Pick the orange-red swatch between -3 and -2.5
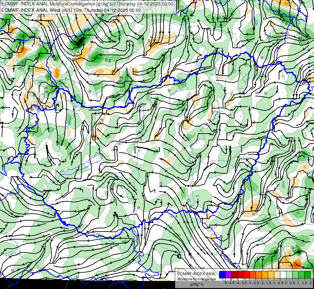The image size is (314, 289). point(253,275)
